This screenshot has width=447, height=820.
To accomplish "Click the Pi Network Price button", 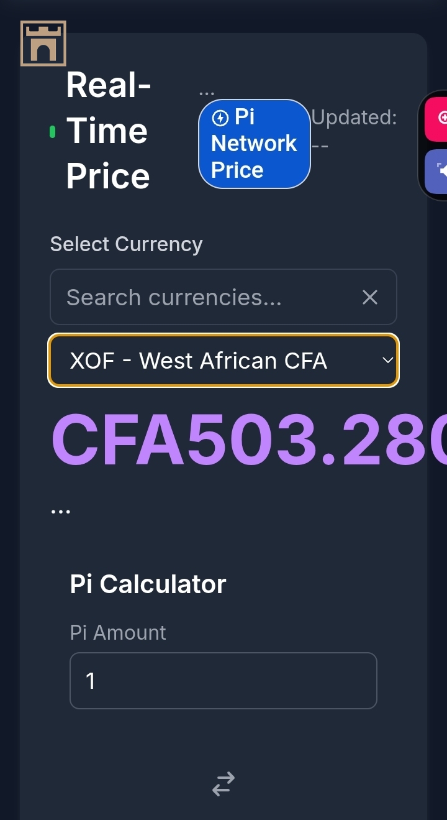I will pos(255,144).
